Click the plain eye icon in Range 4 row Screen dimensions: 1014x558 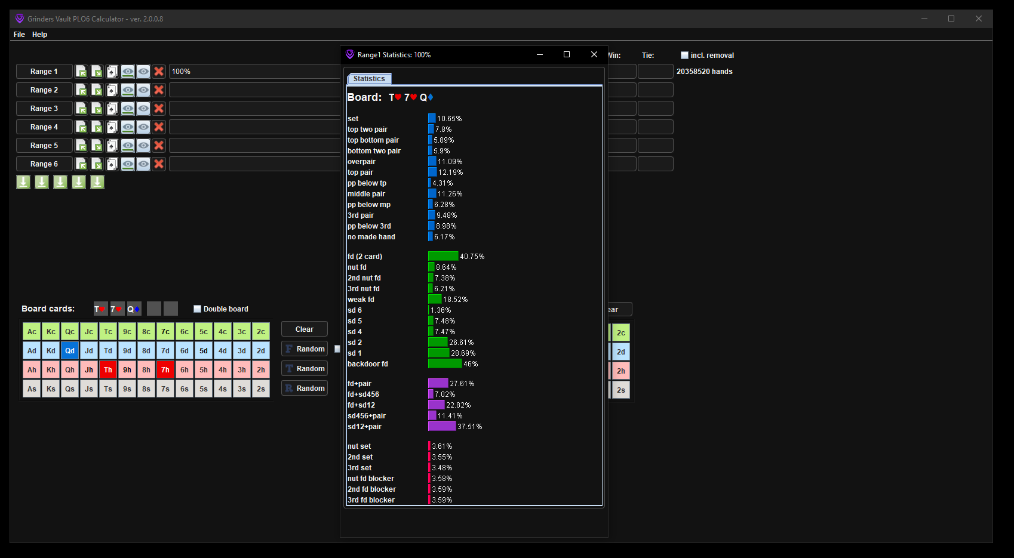tap(143, 127)
